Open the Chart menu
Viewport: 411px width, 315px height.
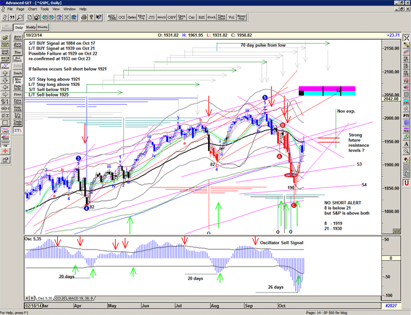click(32, 9)
